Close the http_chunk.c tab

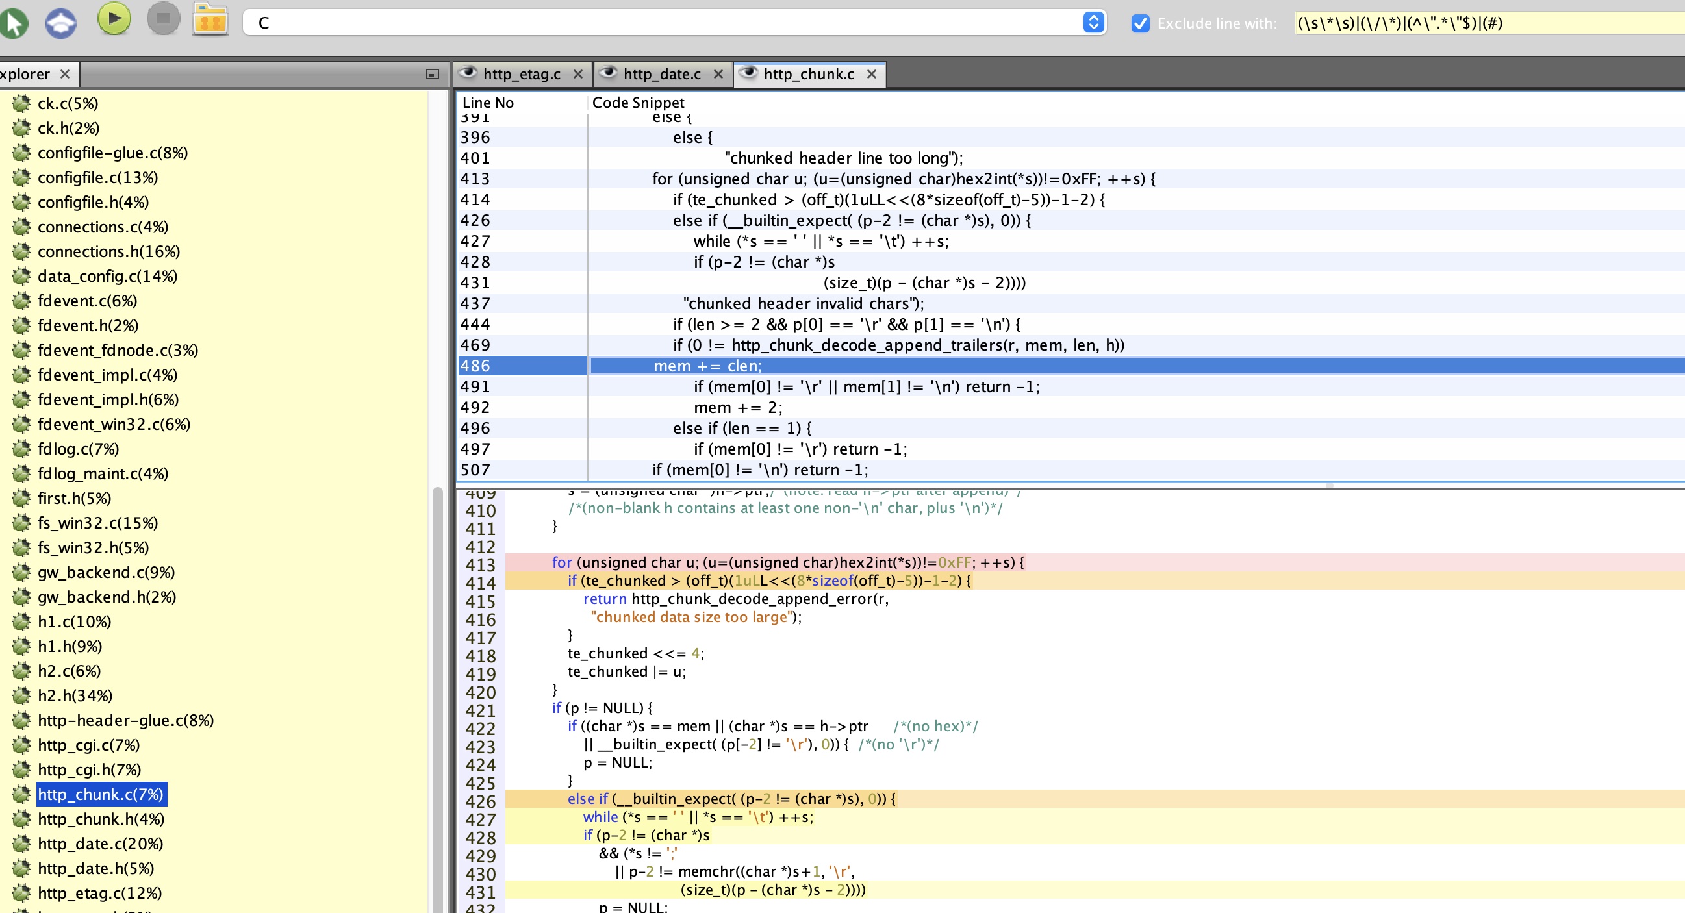(x=871, y=74)
